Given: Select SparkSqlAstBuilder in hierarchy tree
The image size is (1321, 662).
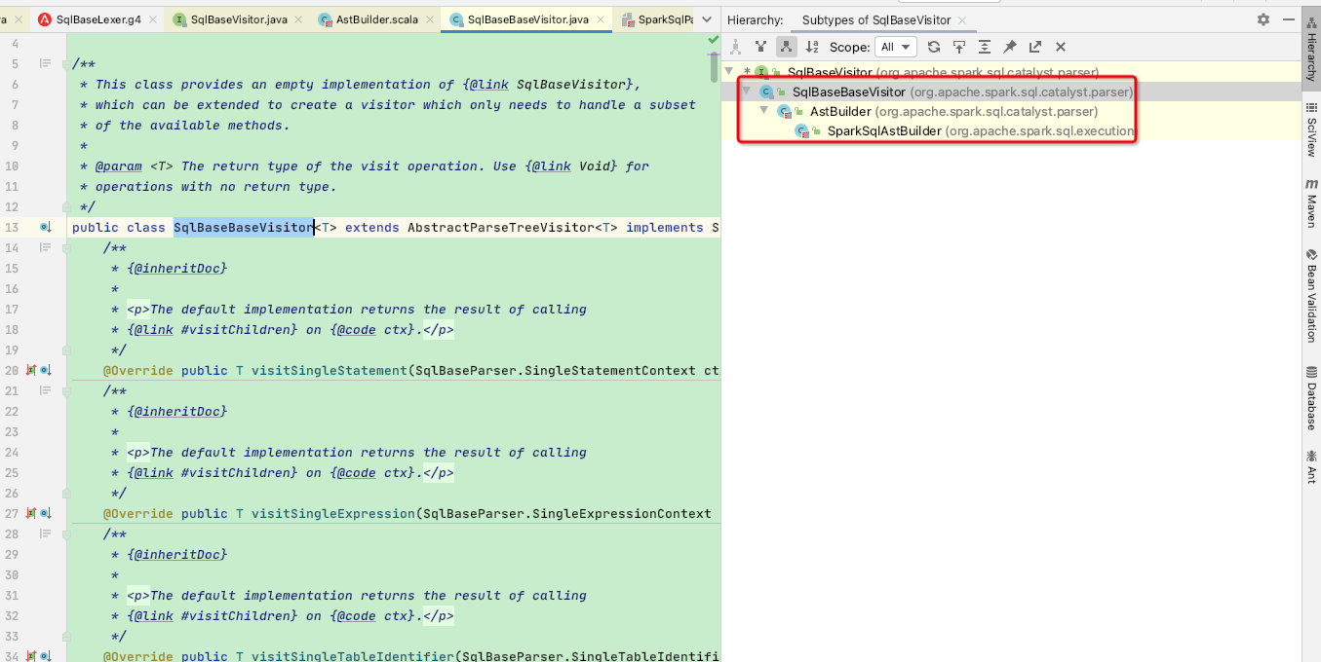Looking at the screenshot, I should click(x=884, y=130).
